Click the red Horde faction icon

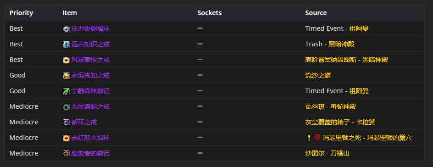point(317,138)
